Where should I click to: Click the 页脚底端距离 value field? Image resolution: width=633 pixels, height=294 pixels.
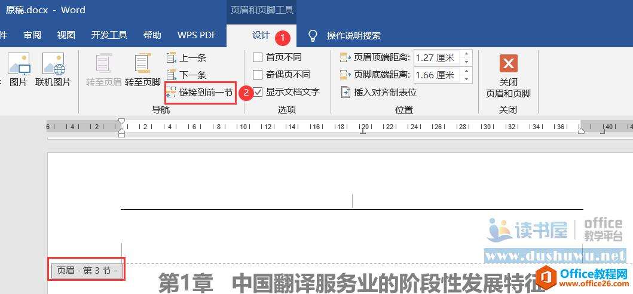(438, 75)
